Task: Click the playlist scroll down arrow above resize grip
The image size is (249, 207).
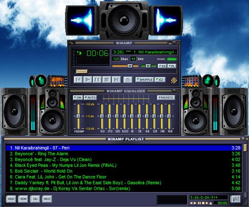Action: (245, 196)
